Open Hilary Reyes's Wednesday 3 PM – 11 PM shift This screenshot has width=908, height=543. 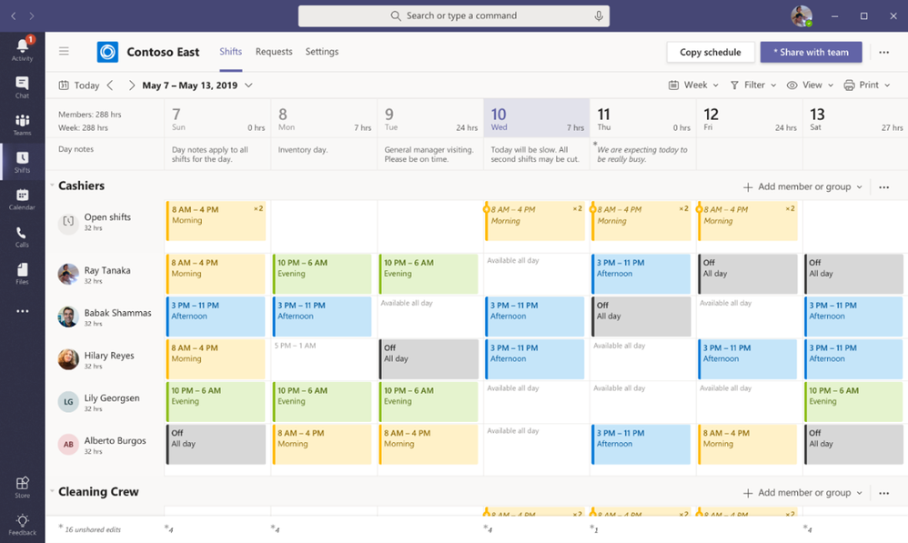click(x=535, y=359)
